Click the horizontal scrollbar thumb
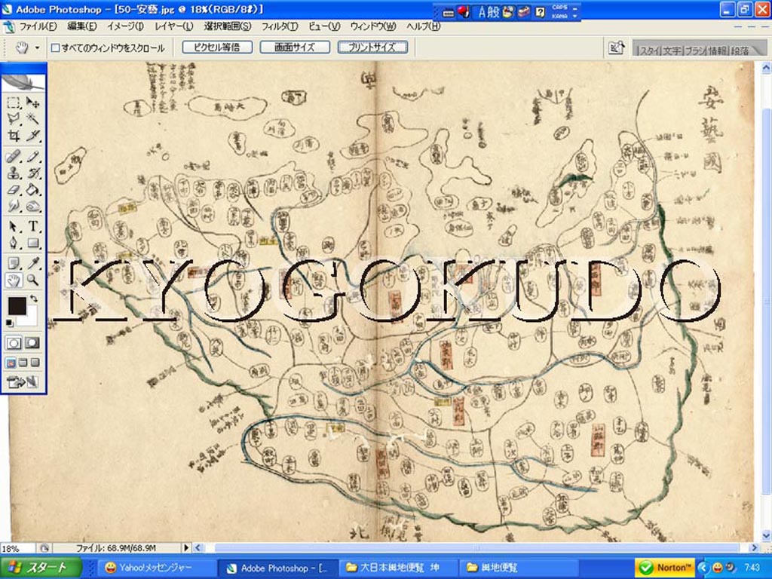This screenshot has height=579, width=772. (476, 547)
